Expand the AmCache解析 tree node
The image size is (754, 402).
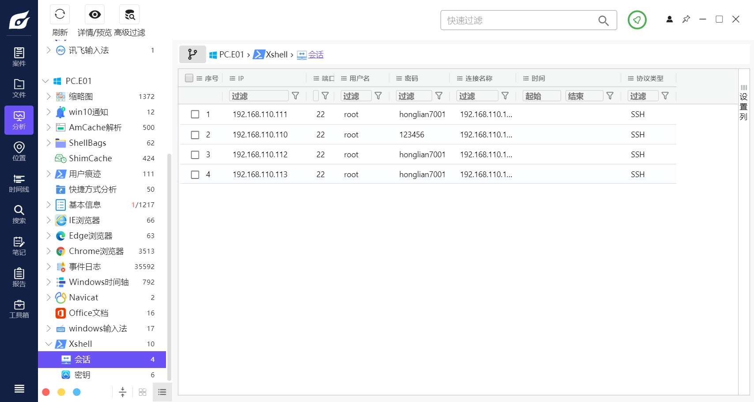coord(49,127)
